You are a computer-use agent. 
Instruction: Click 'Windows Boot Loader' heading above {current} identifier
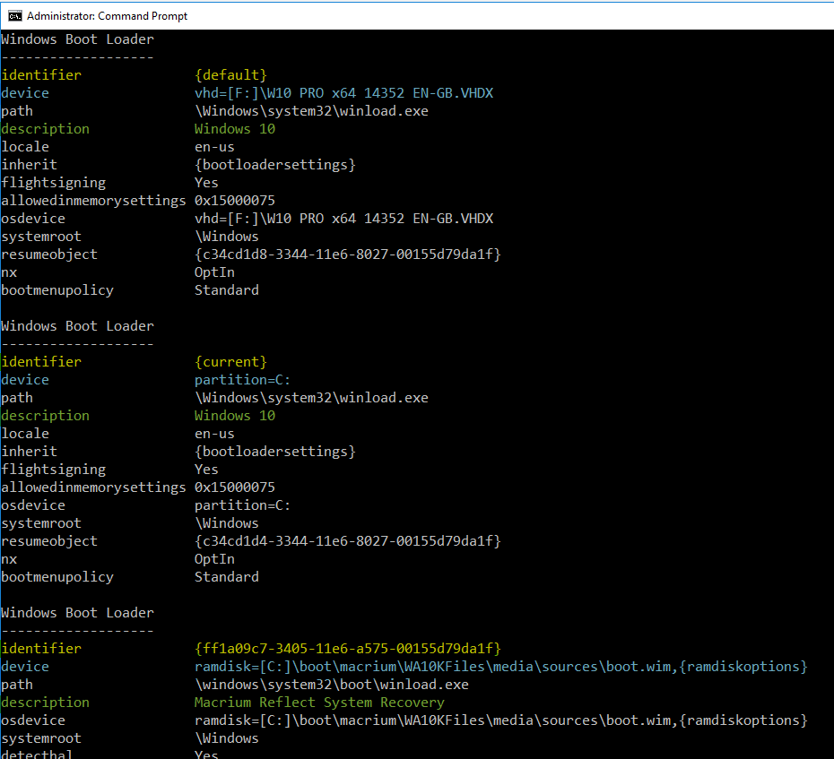[x=78, y=326]
